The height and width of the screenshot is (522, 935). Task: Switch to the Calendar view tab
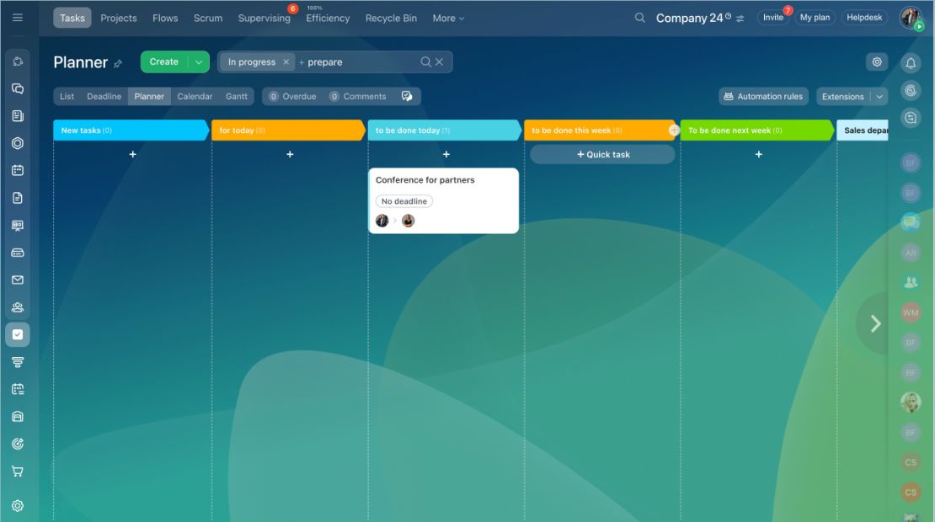195,97
